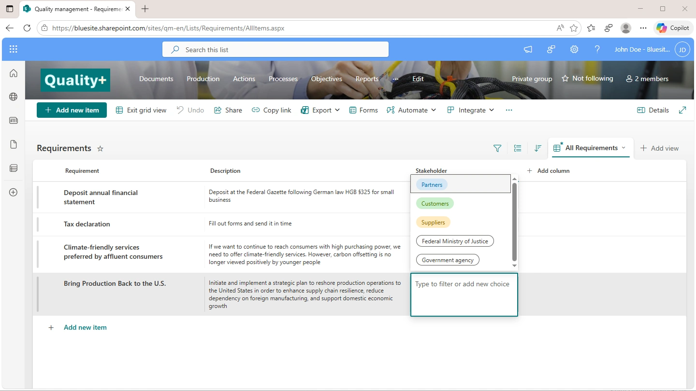Viewport: 696px width, 391px height.
Task: Click the group by icon
Action: [518, 148]
